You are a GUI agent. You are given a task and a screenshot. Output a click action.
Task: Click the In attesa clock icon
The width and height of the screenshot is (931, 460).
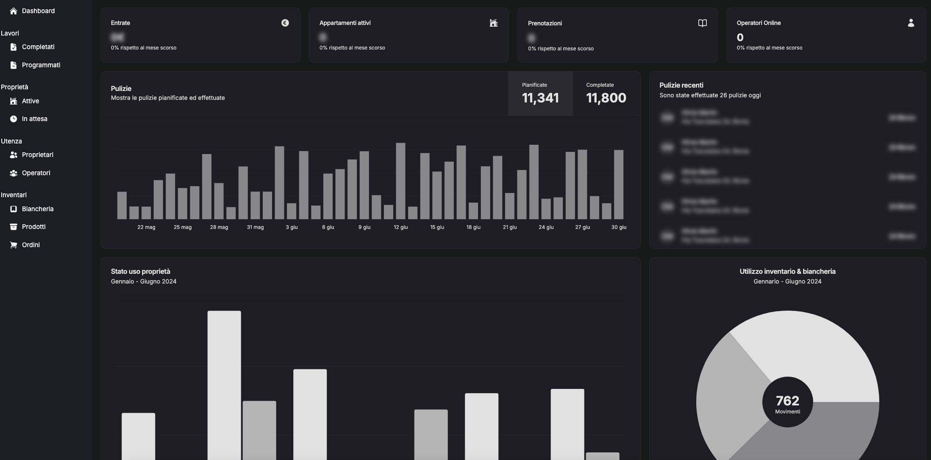[14, 119]
